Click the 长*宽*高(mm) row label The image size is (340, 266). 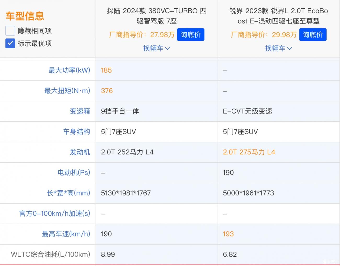coord(69,193)
